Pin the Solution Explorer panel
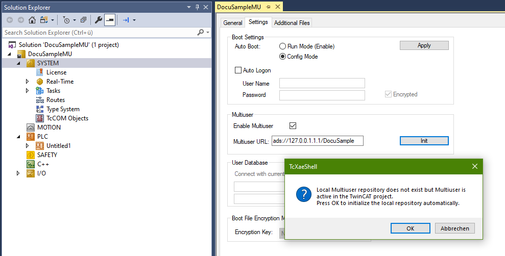 click(x=198, y=7)
